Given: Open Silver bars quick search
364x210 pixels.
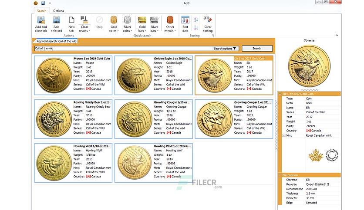Looking at the screenshot, I should pyautogui.click(x=154, y=24).
